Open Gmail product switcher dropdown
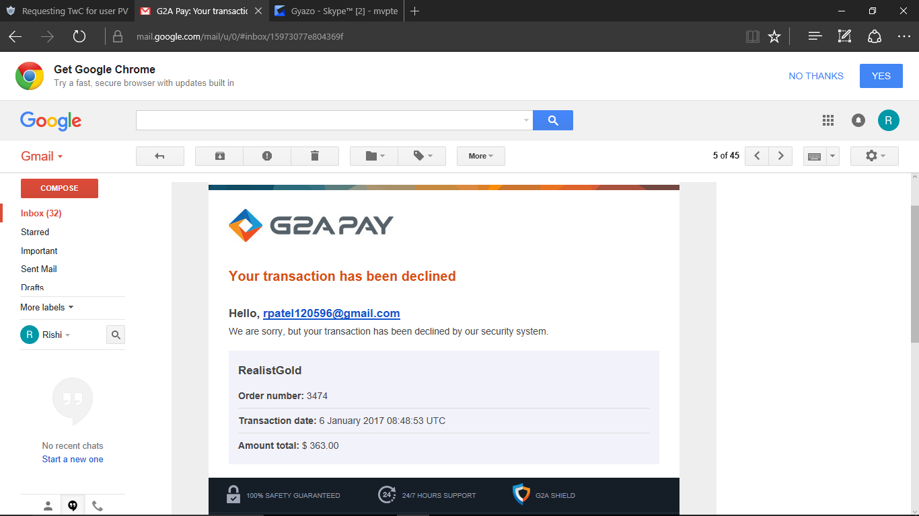Image resolution: width=919 pixels, height=516 pixels. tap(42, 156)
